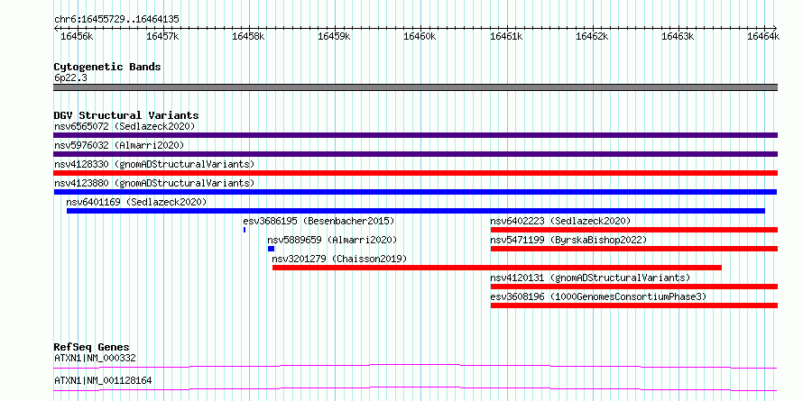Click the nsv6402223 (Sedlazeck2020) label
Screen dimensions: 803x401
[560, 221]
